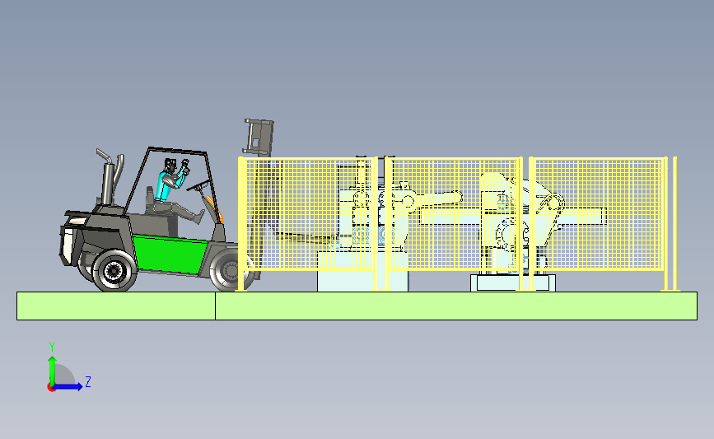This screenshot has height=439, width=714.
Task: Select the long right green floor slab
Action: [456, 306]
